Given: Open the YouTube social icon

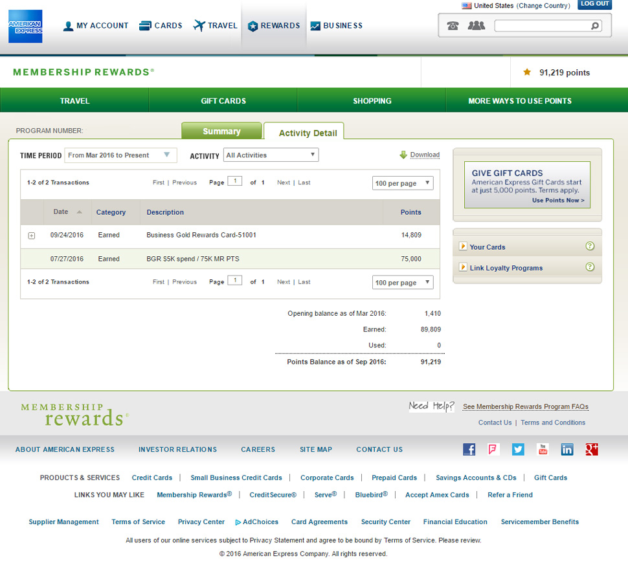Looking at the screenshot, I should click(x=543, y=450).
